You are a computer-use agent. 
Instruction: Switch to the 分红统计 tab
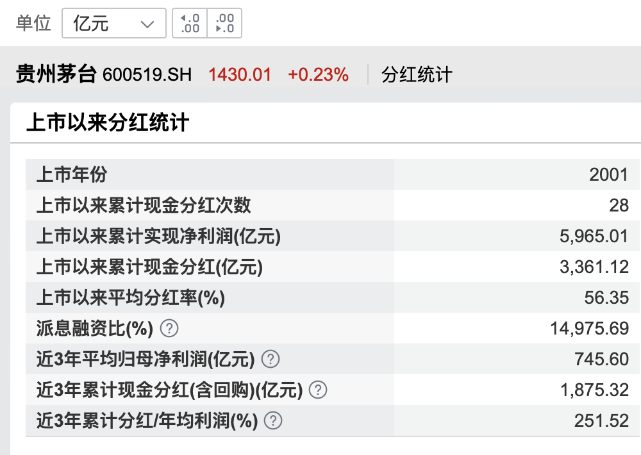(x=417, y=75)
